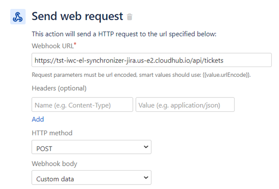
Task: Click the header Value (e.g. application/json) field
Action: (x=185, y=105)
